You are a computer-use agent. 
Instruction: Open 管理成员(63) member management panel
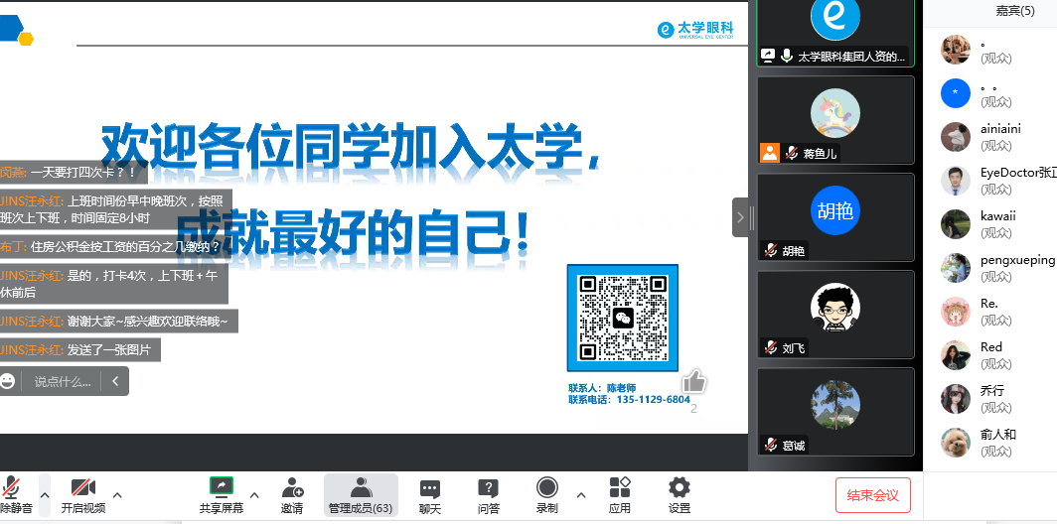coord(361,494)
